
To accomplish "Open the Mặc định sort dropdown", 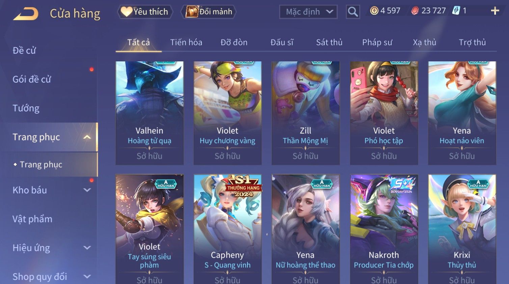I will (x=309, y=12).
